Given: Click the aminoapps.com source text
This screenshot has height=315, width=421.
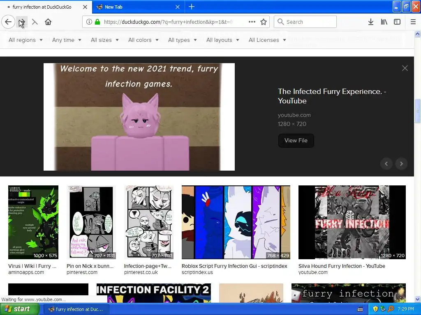Looking at the screenshot, I should click(26, 272).
